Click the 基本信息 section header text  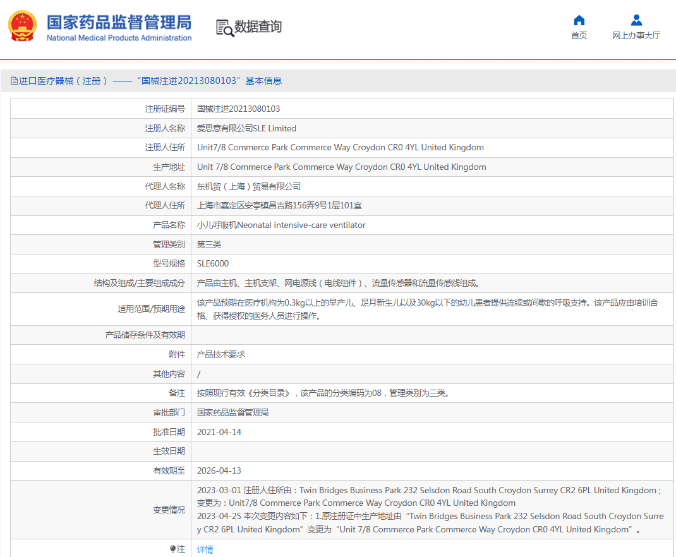[263, 81]
